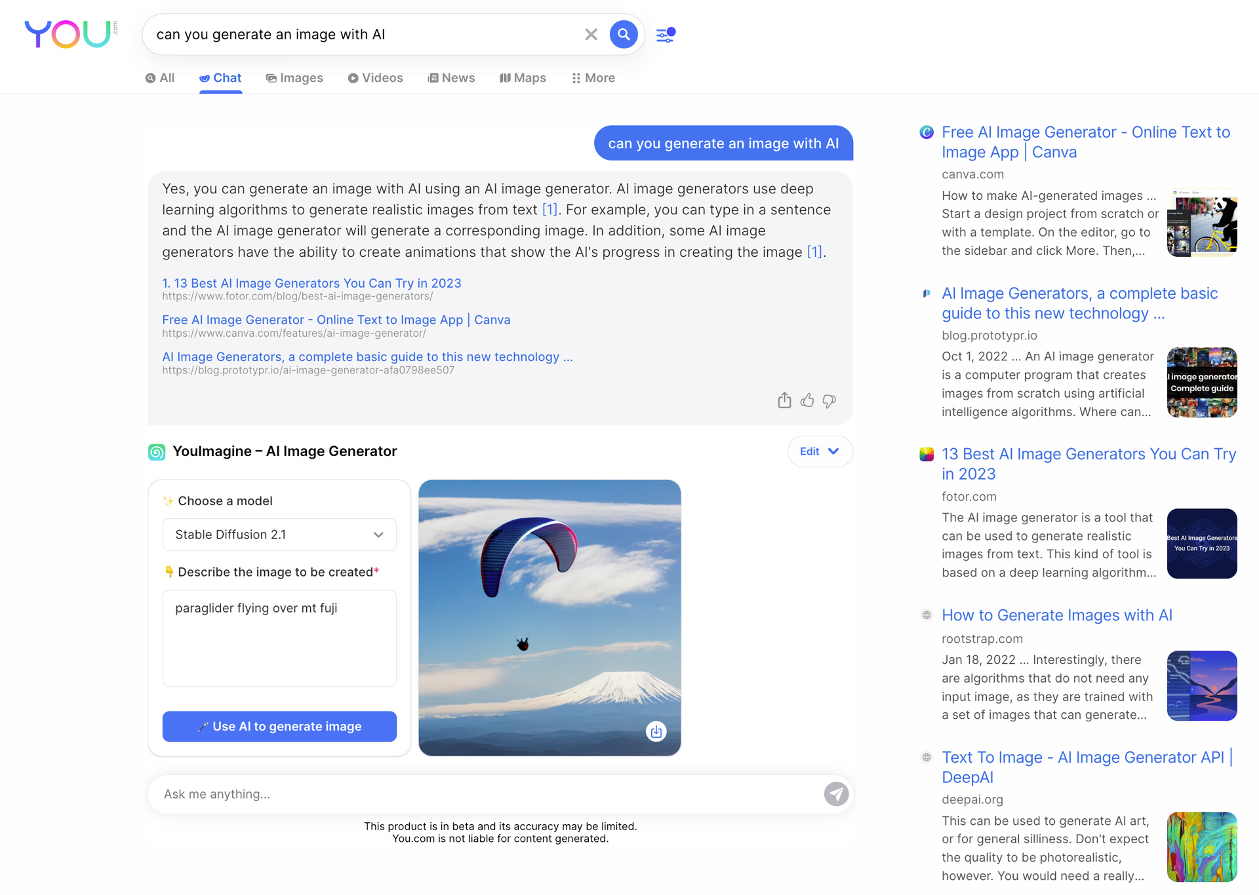Viewport: 1259px width, 895px height.
Task: Give the AI answer a thumbs up
Action: pyautogui.click(x=807, y=400)
